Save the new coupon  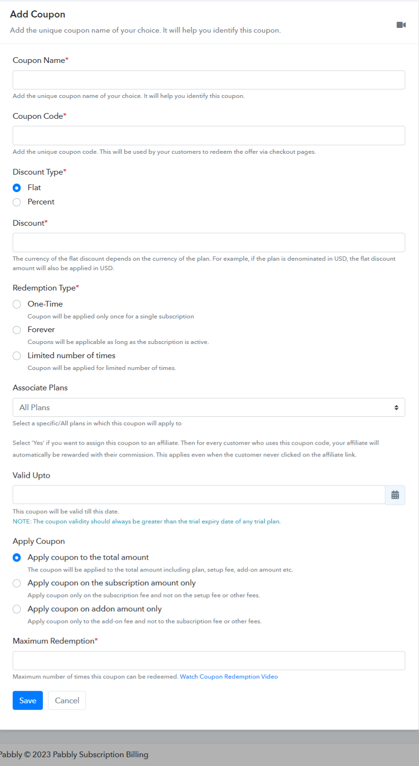coord(28,700)
